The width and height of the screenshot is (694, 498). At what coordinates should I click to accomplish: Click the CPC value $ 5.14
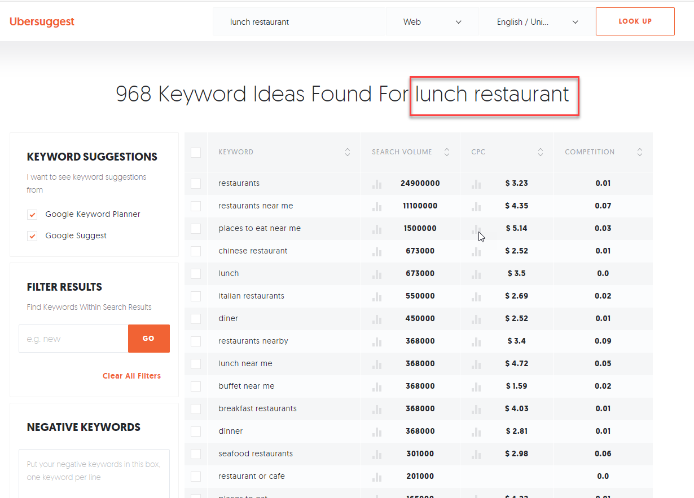[x=516, y=228]
